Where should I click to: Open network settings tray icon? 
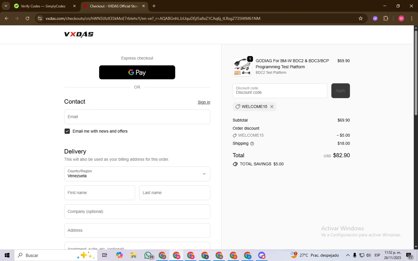pos(362,255)
